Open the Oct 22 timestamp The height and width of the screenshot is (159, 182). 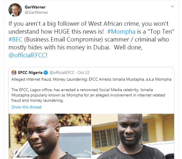coord(84,72)
